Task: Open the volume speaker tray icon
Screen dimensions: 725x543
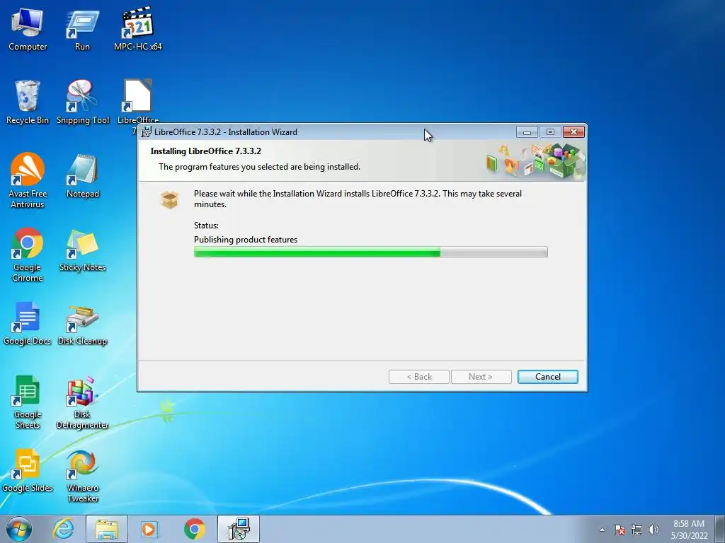Action: pyautogui.click(x=653, y=530)
